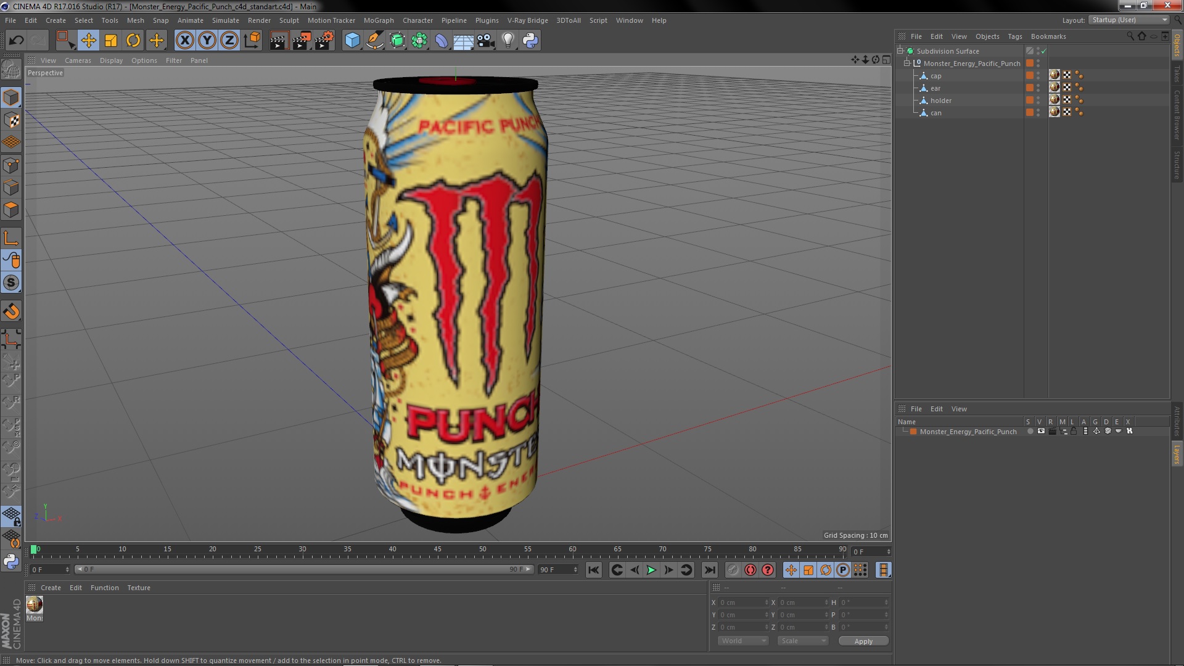Image resolution: width=1184 pixels, height=666 pixels.
Task: Toggle Snap S icon in left toolbar
Action: (11, 283)
